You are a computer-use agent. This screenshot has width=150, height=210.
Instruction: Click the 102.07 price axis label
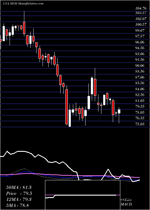(x=142, y=19)
